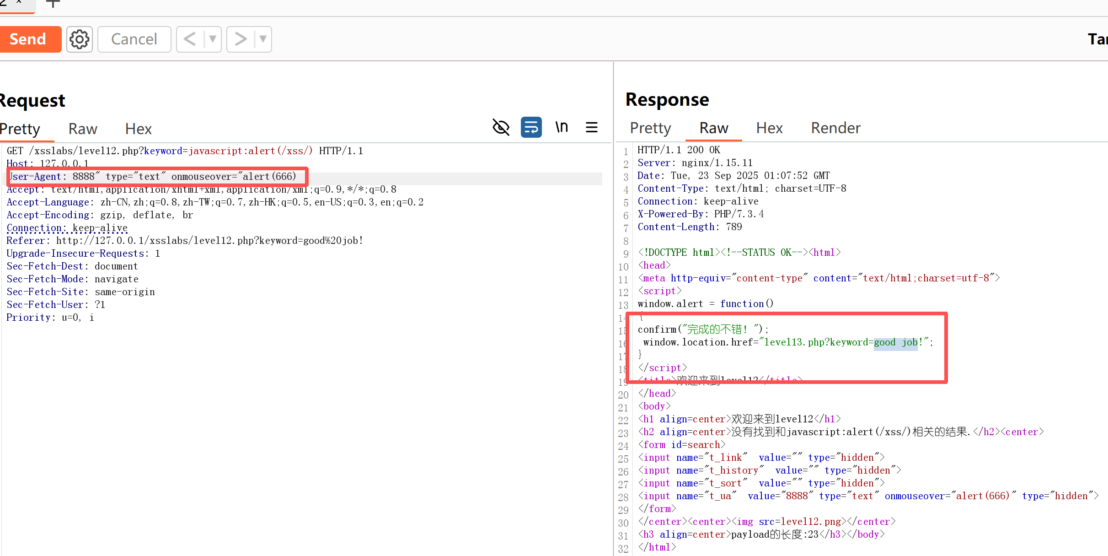Toggle show newline characters \n icon

[562, 127]
